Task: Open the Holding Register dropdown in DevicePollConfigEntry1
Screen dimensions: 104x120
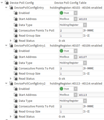Action: pos(73,63)
